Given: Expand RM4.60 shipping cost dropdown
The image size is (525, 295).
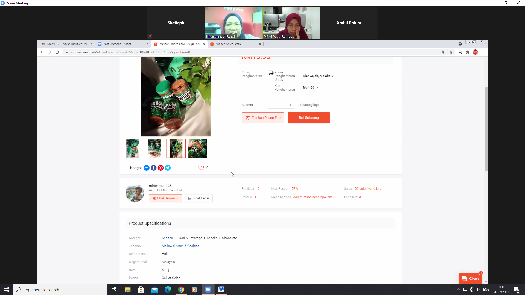Looking at the screenshot, I should (x=310, y=88).
